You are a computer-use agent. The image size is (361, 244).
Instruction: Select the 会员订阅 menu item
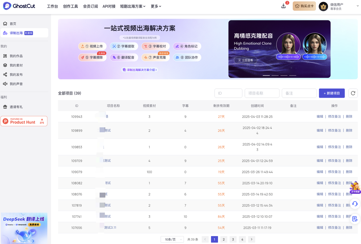click(x=91, y=6)
